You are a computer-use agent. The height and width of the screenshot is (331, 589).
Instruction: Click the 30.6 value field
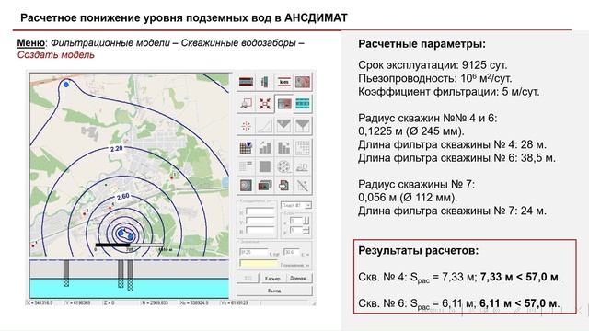(x=292, y=252)
